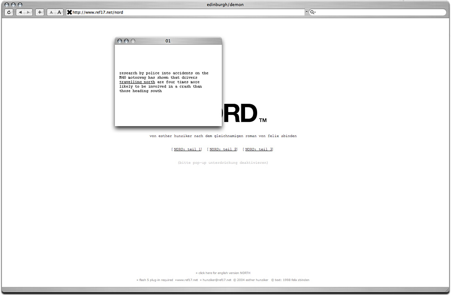Follow the 'travelling north' link in popup
The height and width of the screenshot is (295, 451).
(x=137, y=82)
